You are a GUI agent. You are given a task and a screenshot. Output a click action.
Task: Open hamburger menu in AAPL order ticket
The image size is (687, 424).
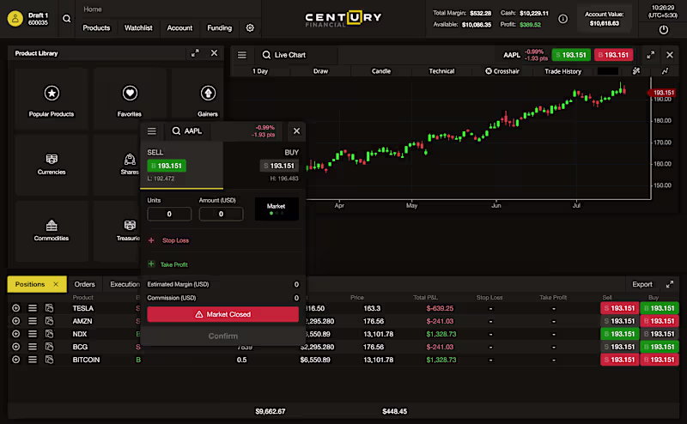click(x=152, y=131)
